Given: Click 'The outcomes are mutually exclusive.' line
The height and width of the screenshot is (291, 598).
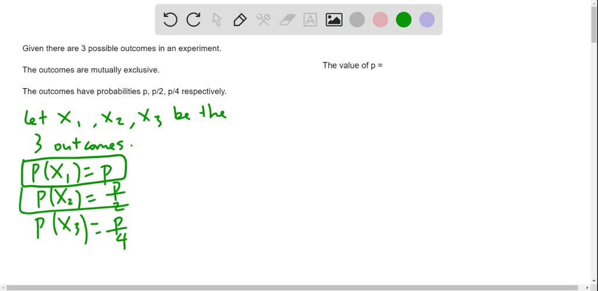Looking at the screenshot, I should (91, 70).
